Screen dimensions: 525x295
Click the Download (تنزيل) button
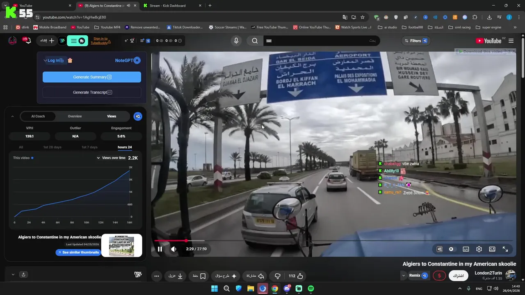click(x=176, y=276)
